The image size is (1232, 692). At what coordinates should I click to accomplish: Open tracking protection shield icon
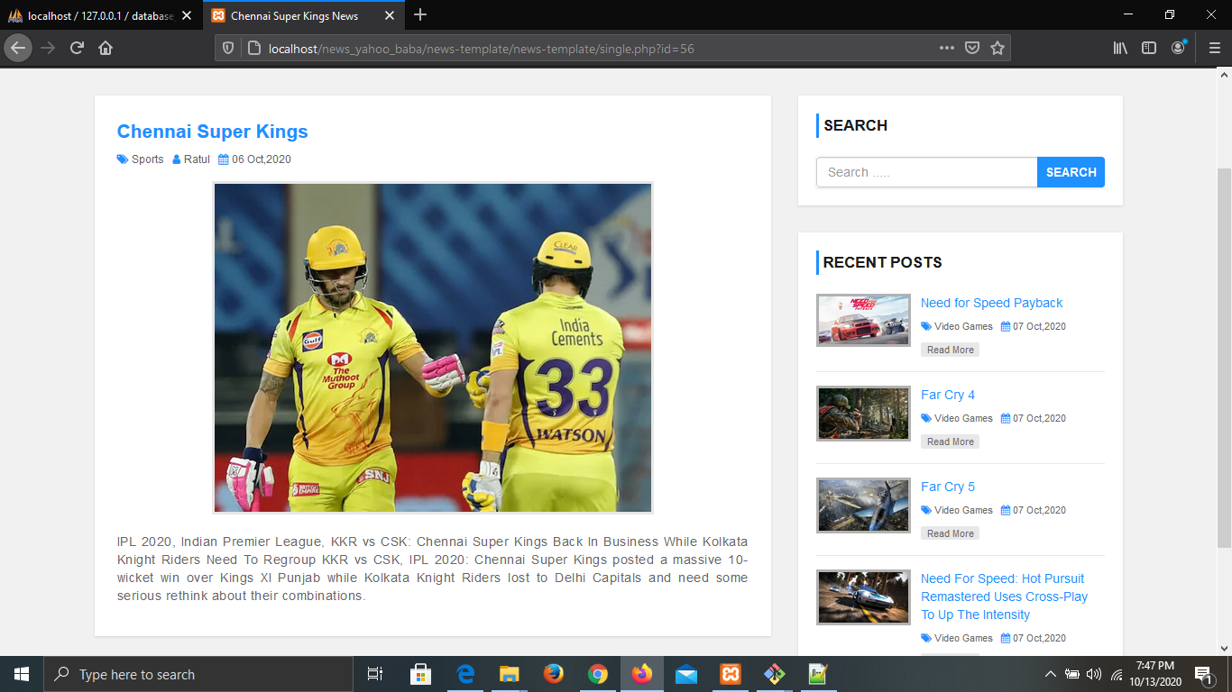[228, 49]
